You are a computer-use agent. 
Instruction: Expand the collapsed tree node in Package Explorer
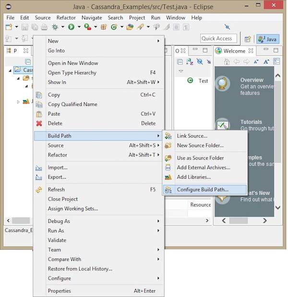pos(18,102)
